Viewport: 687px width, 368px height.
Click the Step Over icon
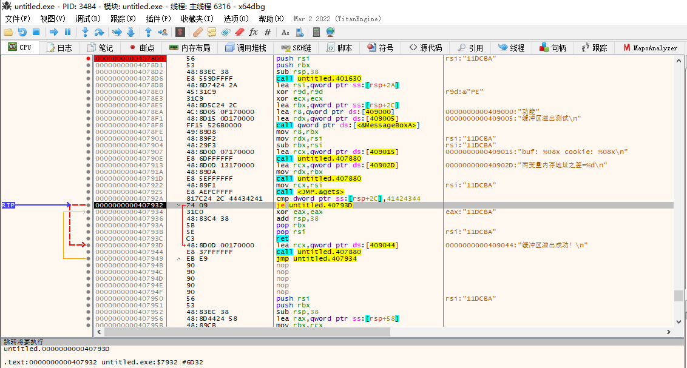(x=99, y=32)
